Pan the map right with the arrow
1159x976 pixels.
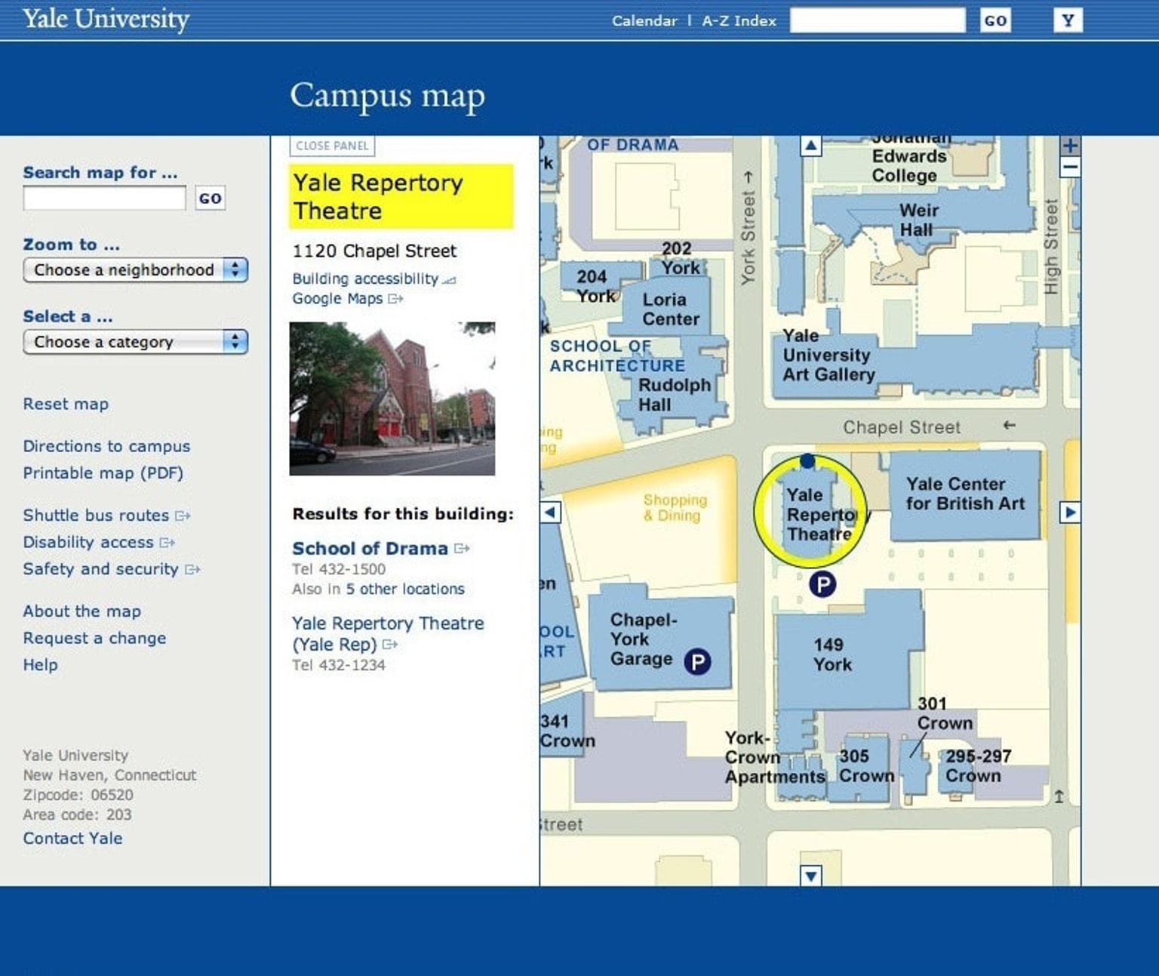pyautogui.click(x=1069, y=513)
